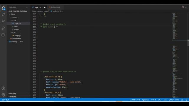
Task: Click the '@end card' comment line
Action: pos(49,27)
